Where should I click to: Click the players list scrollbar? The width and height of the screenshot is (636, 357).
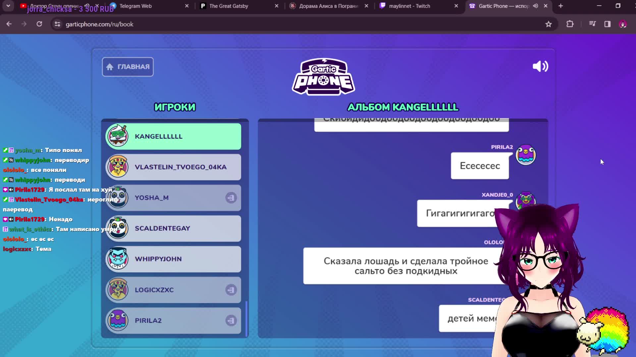tap(246, 319)
